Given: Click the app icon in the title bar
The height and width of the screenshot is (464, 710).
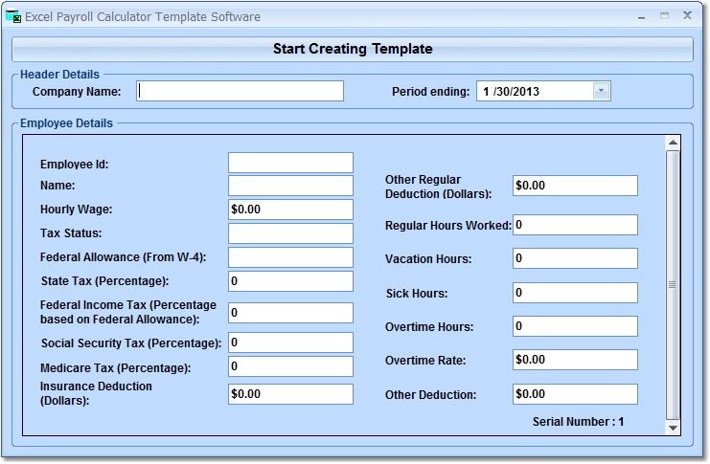Looking at the screenshot, I should point(13,16).
